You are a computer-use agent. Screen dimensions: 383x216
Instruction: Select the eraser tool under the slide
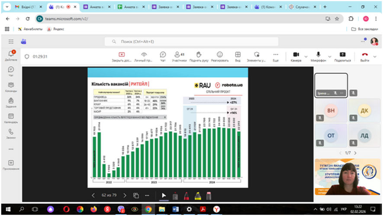coord(208,196)
